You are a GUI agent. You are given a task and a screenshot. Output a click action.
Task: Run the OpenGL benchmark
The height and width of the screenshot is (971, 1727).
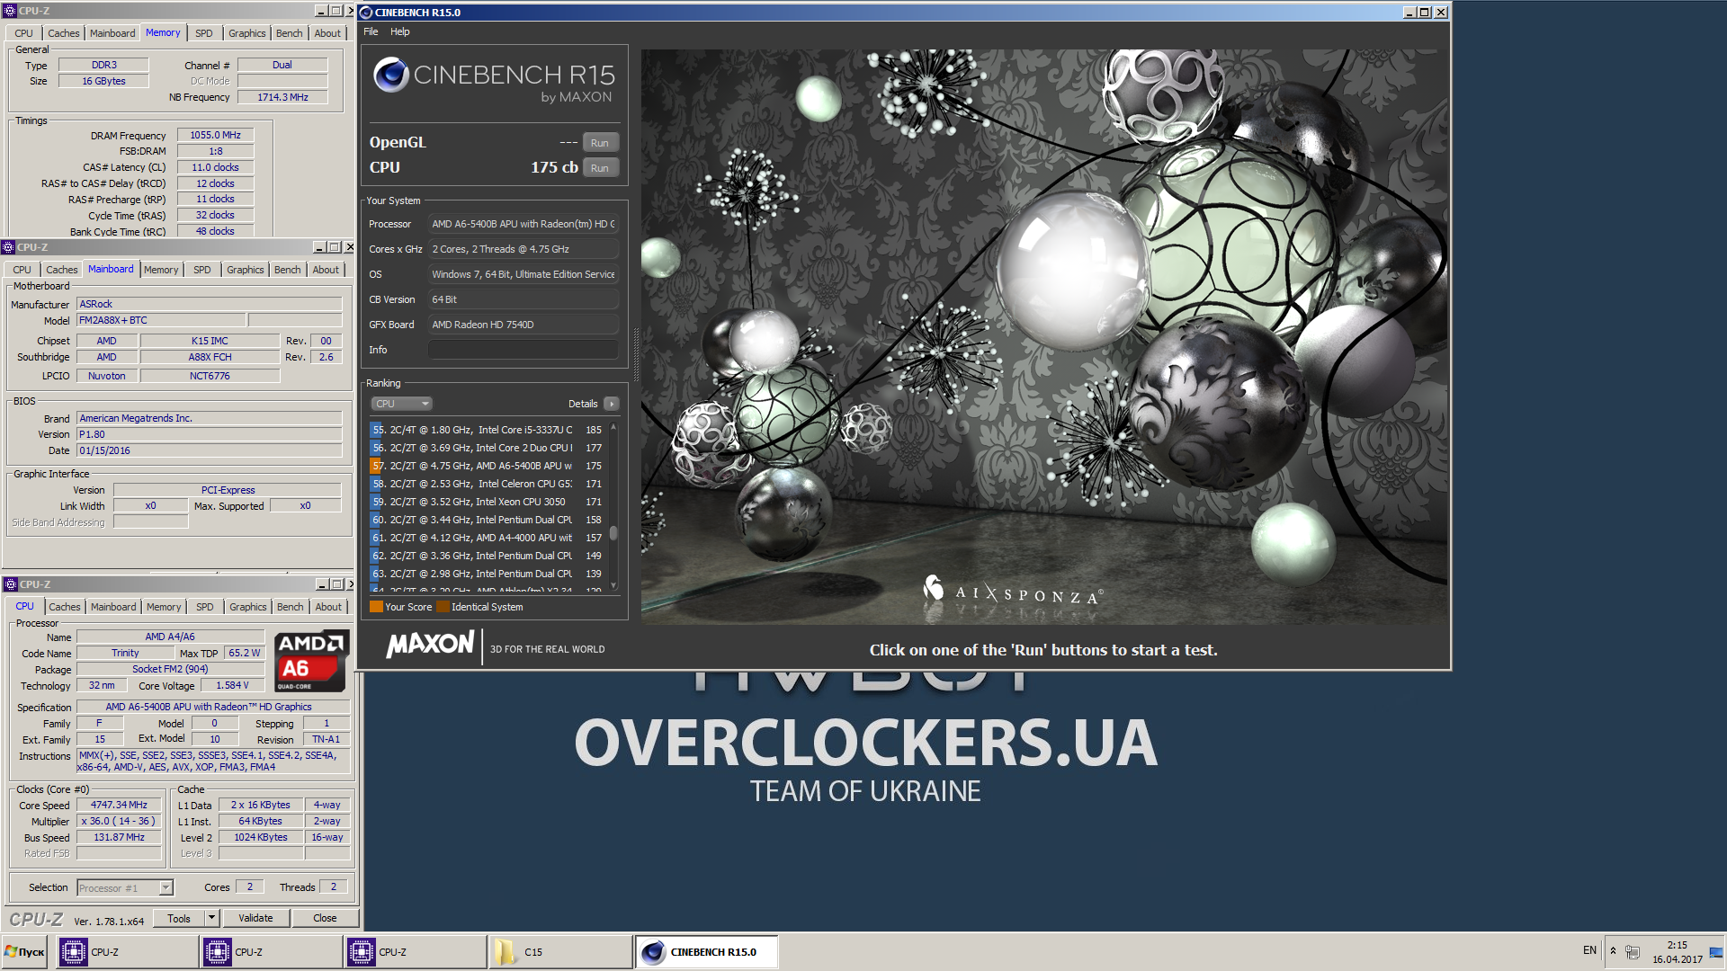coord(600,143)
